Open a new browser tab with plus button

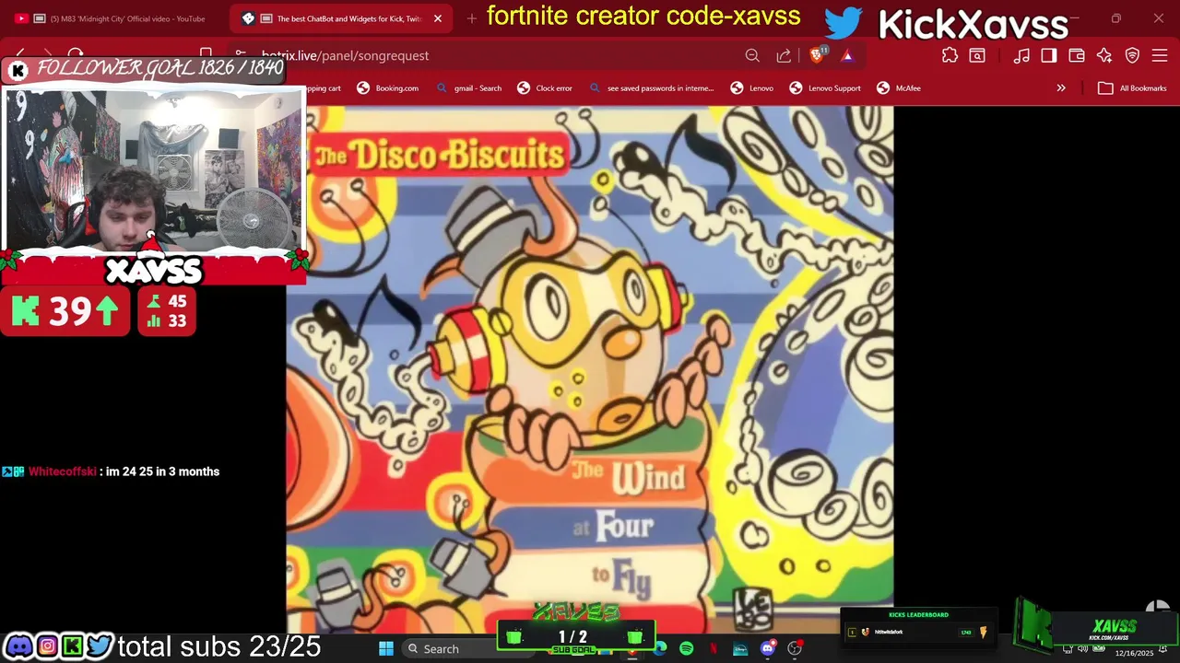tap(472, 18)
